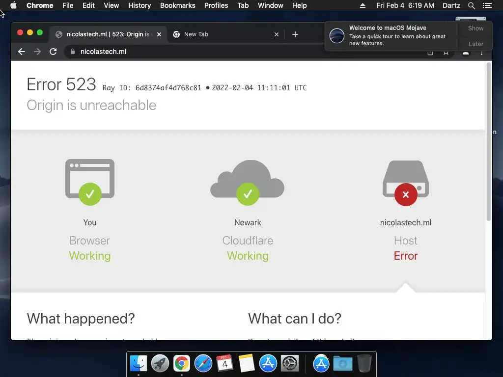Open Calendar from the Dock
The width and height of the screenshot is (503, 377).
(224, 364)
